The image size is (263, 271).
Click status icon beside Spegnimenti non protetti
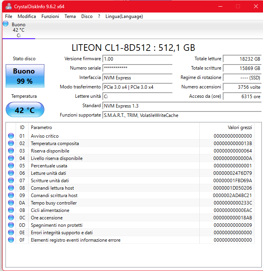click(x=11, y=225)
